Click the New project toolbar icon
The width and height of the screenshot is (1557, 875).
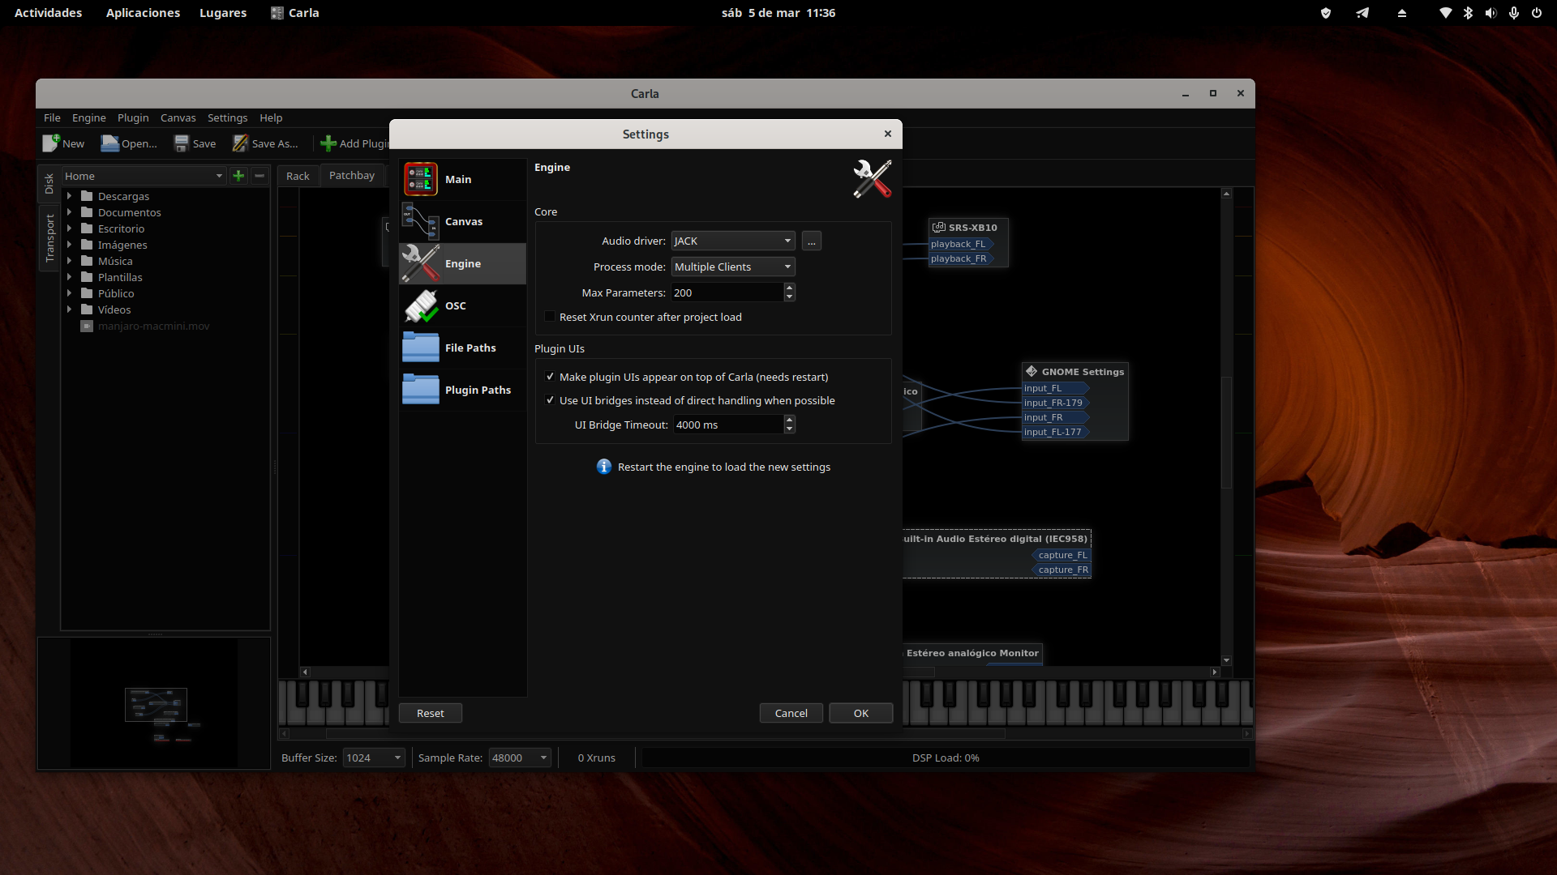(x=51, y=143)
